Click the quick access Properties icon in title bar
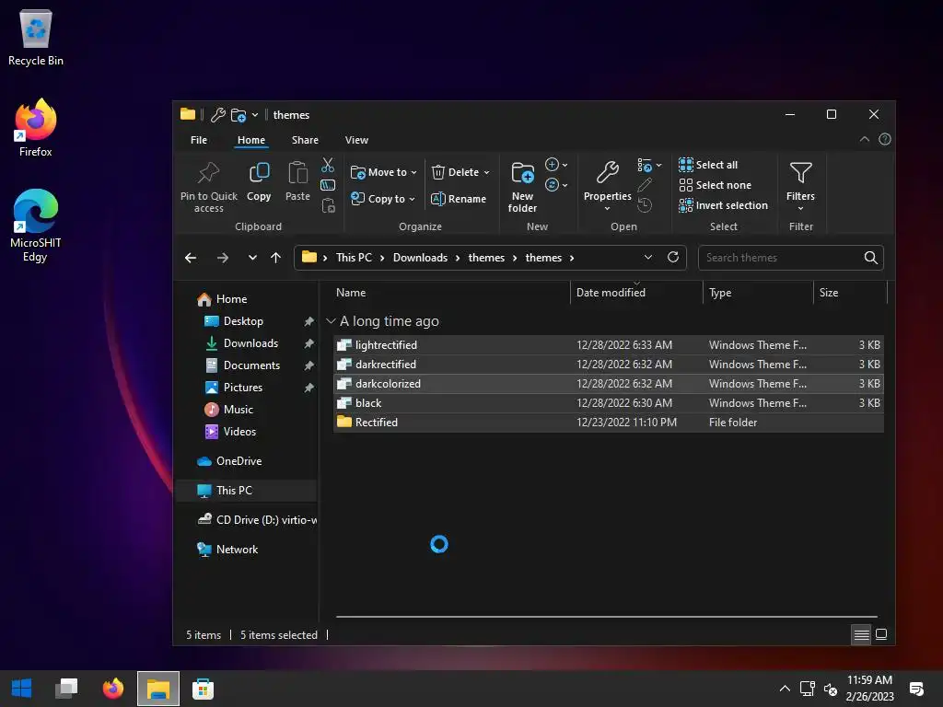This screenshot has height=707, width=943. 217,114
